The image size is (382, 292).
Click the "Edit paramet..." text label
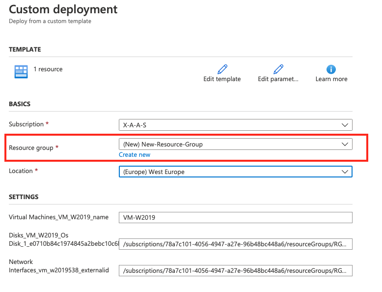(278, 79)
